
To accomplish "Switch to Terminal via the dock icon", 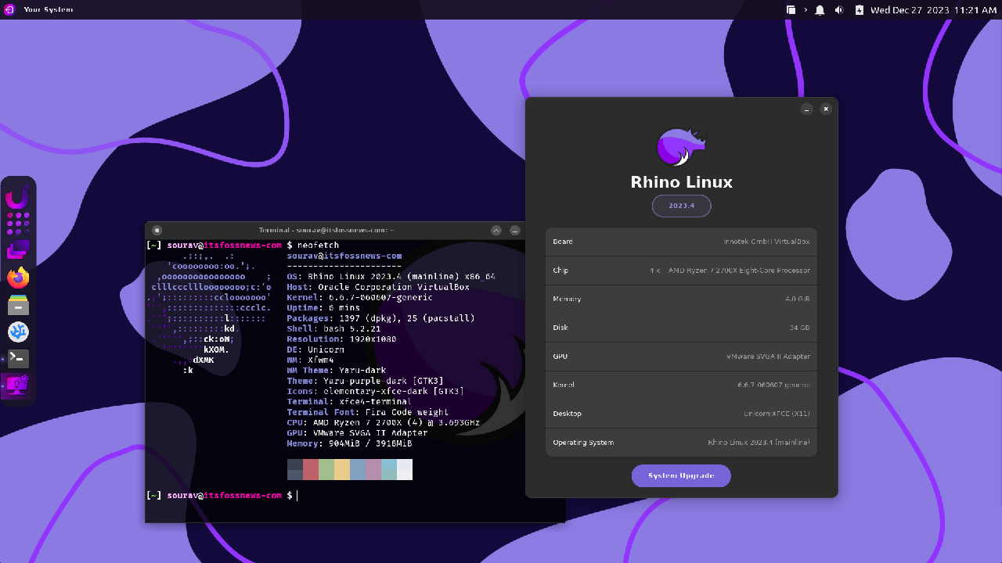I will (x=17, y=359).
